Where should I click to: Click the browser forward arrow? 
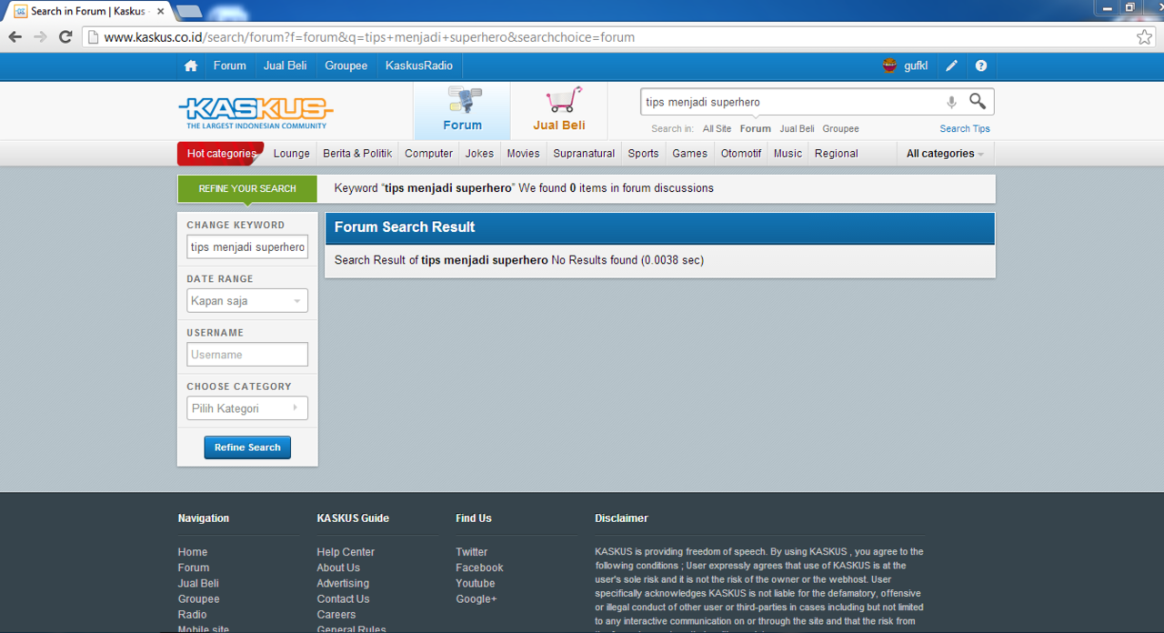pos(40,37)
